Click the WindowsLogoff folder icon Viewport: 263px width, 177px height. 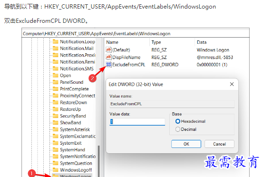[55, 170]
